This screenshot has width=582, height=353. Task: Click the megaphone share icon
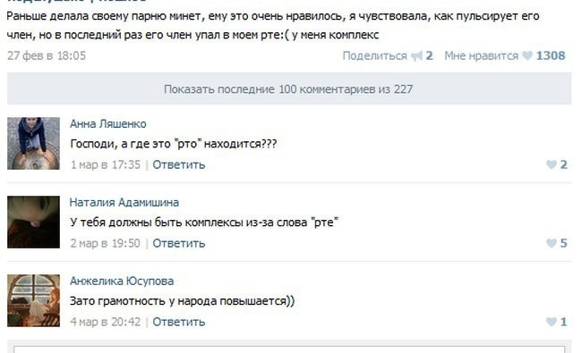(x=416, y=56)
